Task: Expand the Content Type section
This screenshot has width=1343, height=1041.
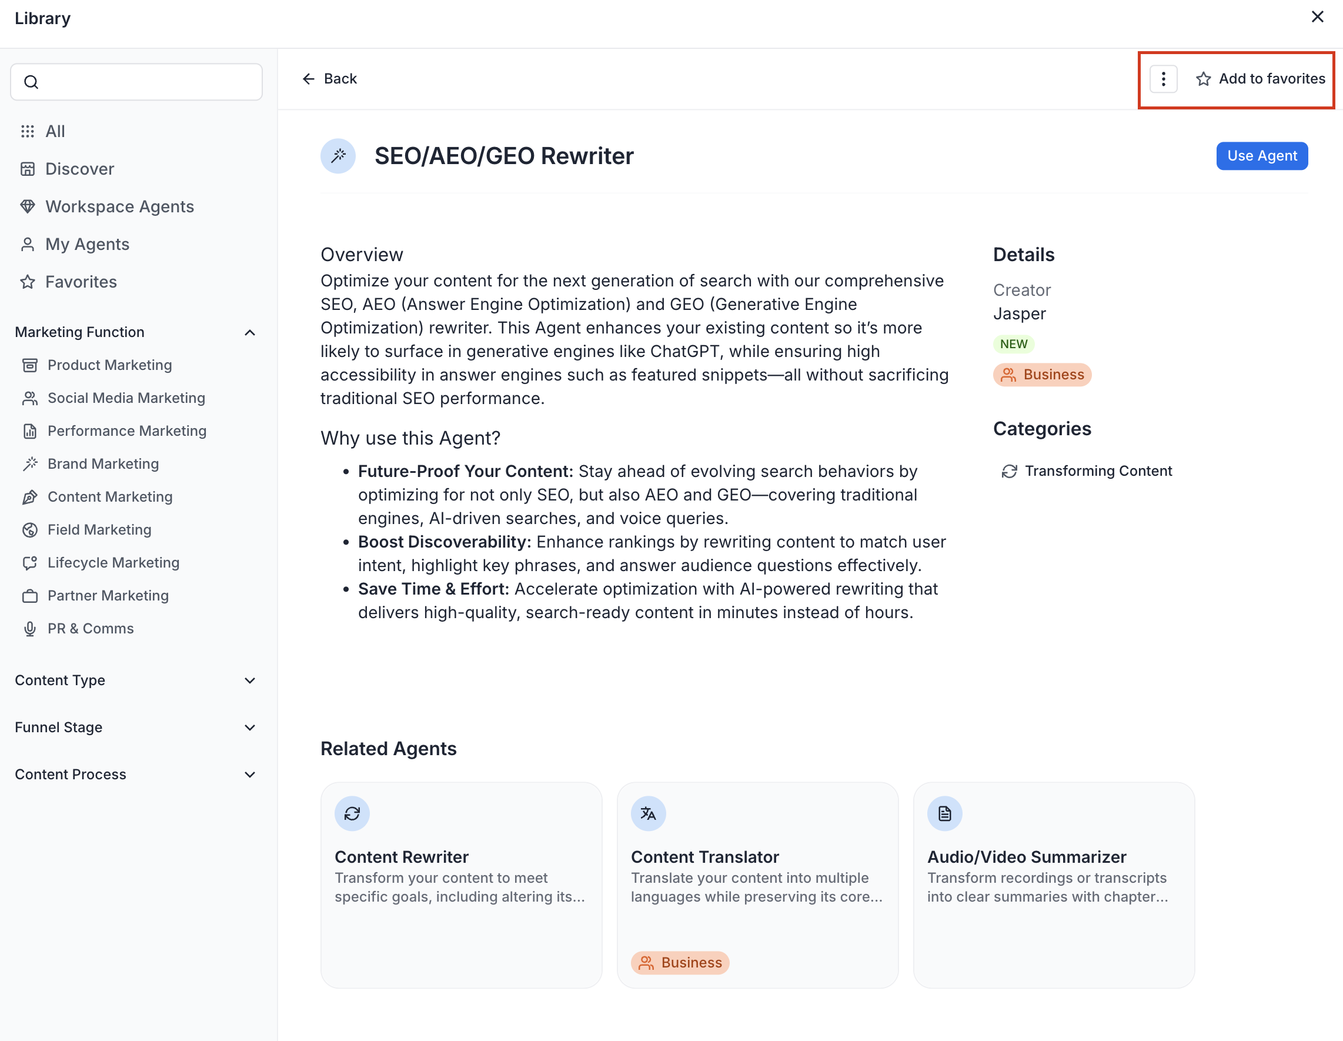Action: [x=250, y=680]
